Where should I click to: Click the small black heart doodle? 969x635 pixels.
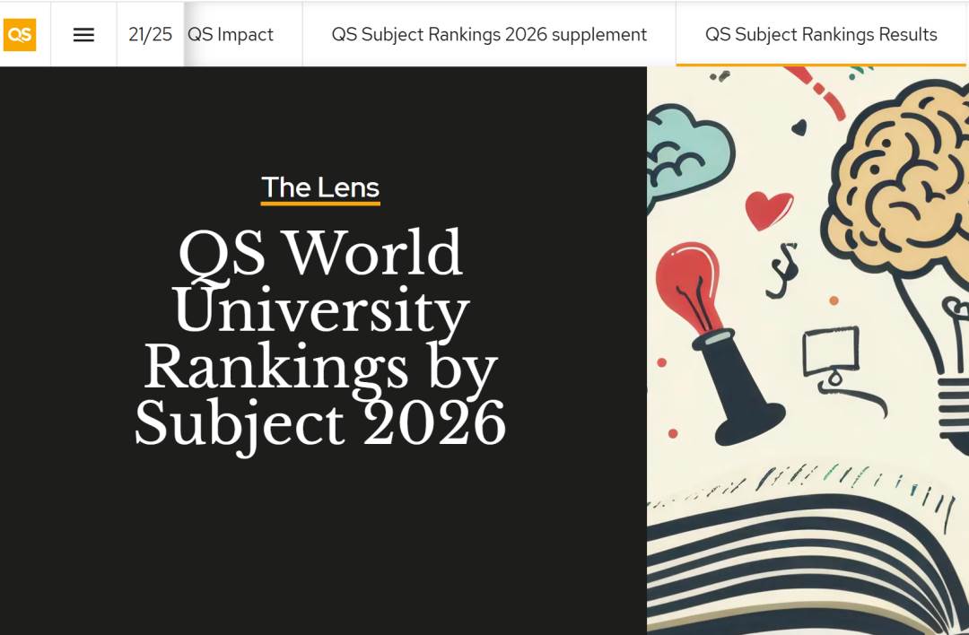pos(799,128)
